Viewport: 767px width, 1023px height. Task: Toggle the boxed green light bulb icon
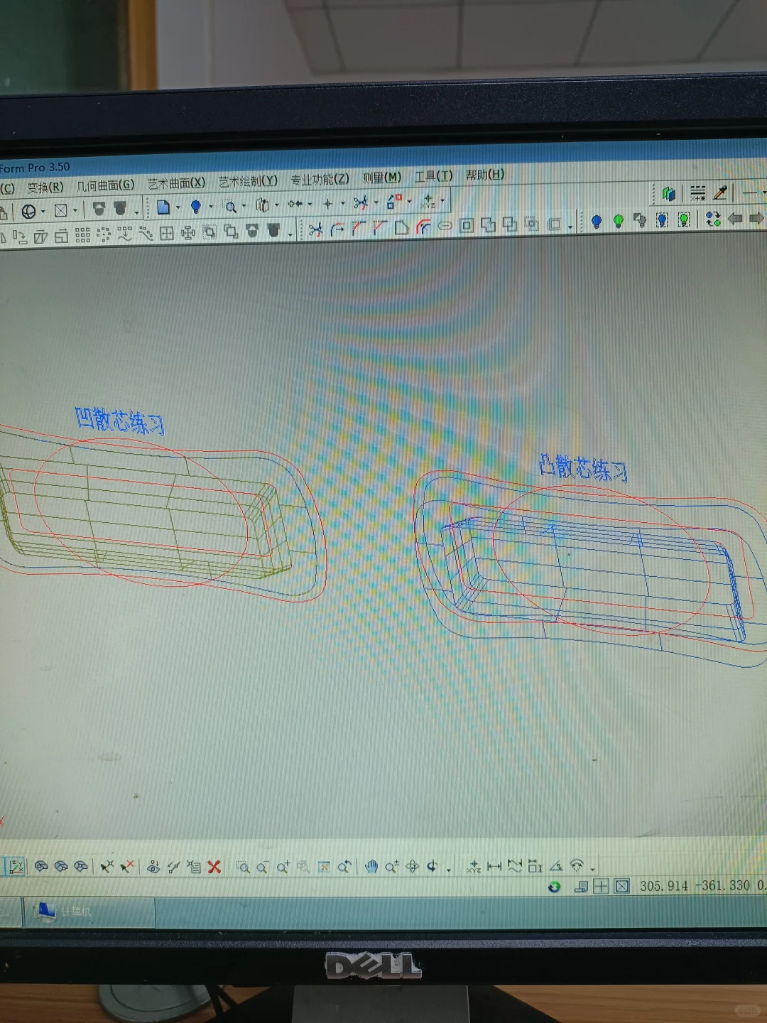(x=684, y=220)
